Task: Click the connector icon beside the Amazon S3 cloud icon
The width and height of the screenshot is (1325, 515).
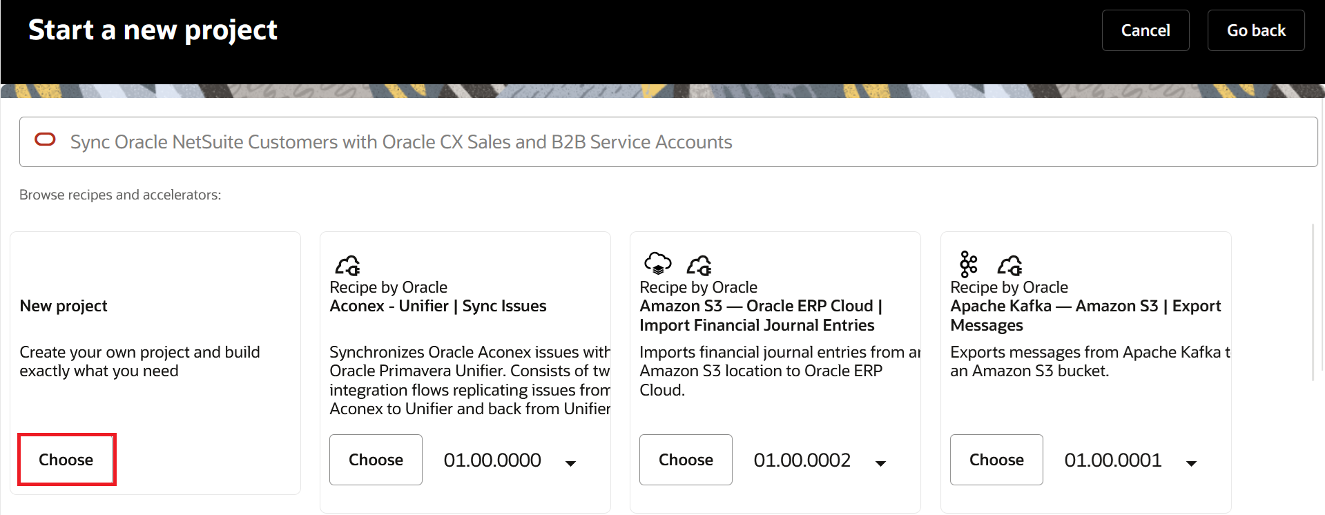Action: click(x=699, y=264)
